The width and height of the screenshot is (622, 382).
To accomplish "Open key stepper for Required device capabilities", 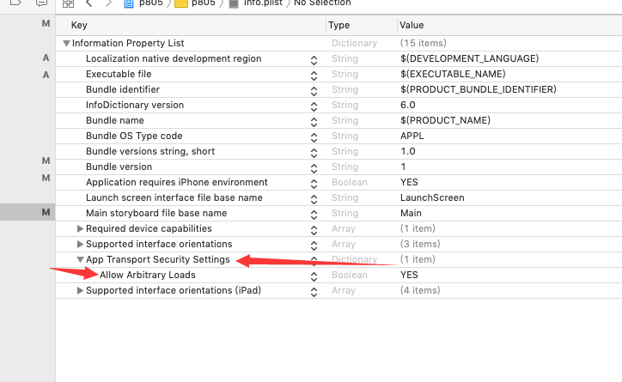I will point(314,230).
